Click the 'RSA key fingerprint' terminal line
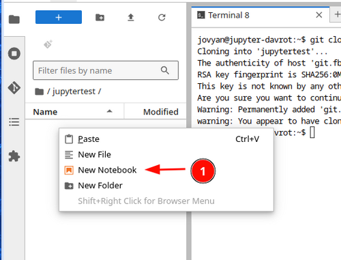The height and width of the screenshot is (260, 341). pyautogui.click(x=269, y=74)
